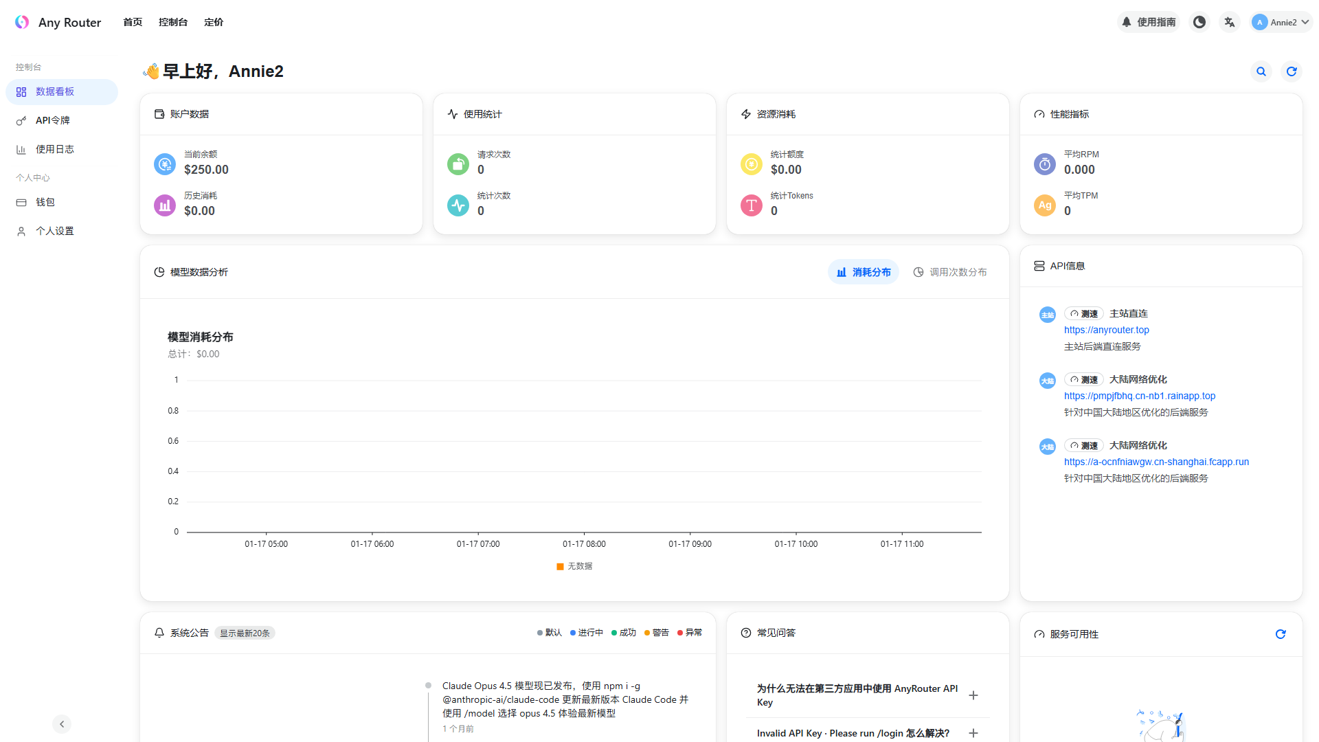
Task: Click the Any Router logo
Action: 22,22
